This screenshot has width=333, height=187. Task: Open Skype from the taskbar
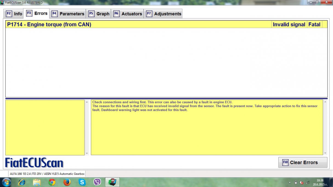pos(82,182)
